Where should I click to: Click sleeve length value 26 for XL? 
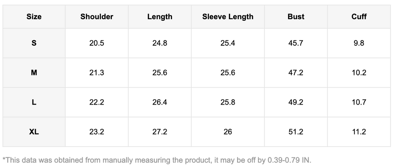[228, 132]
